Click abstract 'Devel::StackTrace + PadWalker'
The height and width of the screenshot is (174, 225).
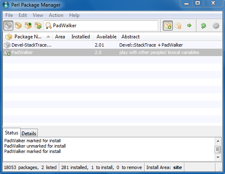point(151,45)
